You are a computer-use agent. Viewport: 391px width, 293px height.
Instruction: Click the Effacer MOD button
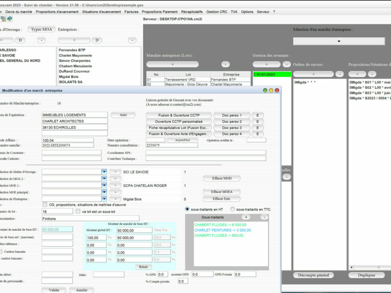point(222,179)
